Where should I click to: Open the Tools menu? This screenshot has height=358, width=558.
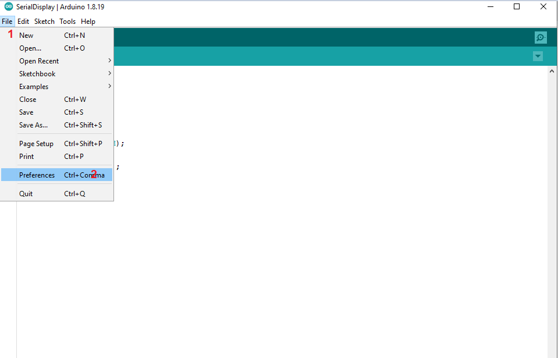click(x=67, y=22)
